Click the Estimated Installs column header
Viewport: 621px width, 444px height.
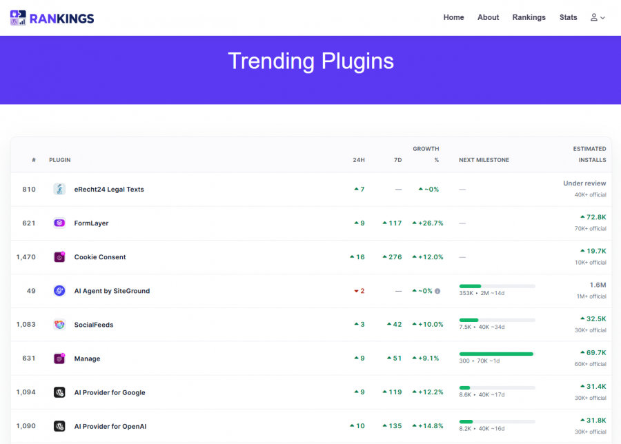[x=589, y=154]
